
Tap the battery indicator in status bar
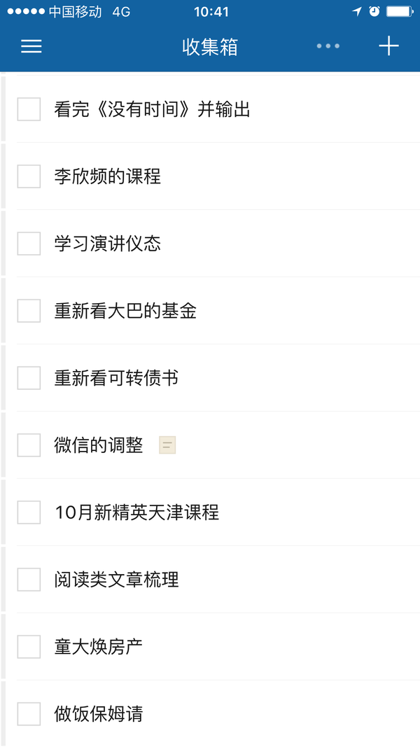(400, 12)
